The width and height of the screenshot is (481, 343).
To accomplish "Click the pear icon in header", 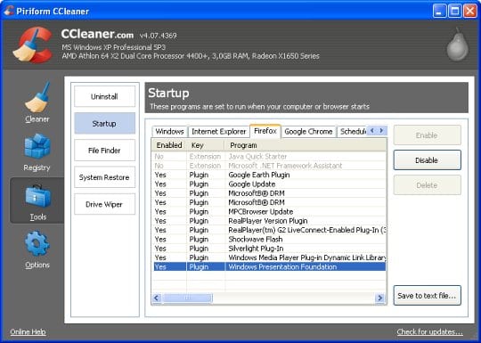I will pos(457,45).
